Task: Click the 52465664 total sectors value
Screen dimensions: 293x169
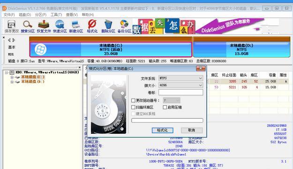Action: 175,142
